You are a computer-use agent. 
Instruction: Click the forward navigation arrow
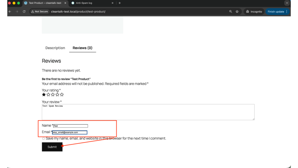[17, 11]
